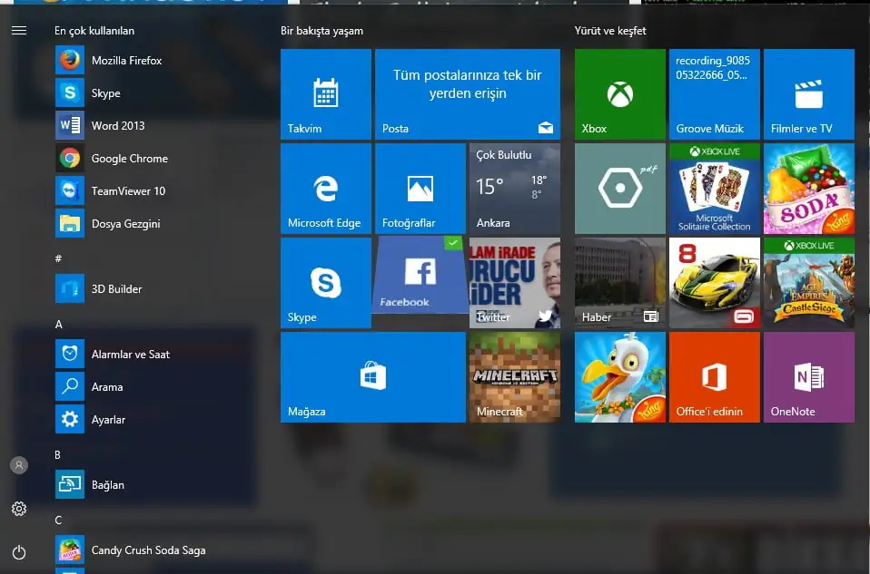Launch Mozilla Firefox from most used list
870x574 pixels.
[126, 61]
